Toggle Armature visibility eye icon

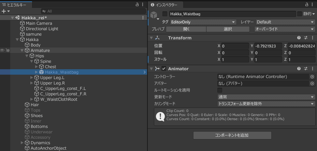(x=2, y=51)
